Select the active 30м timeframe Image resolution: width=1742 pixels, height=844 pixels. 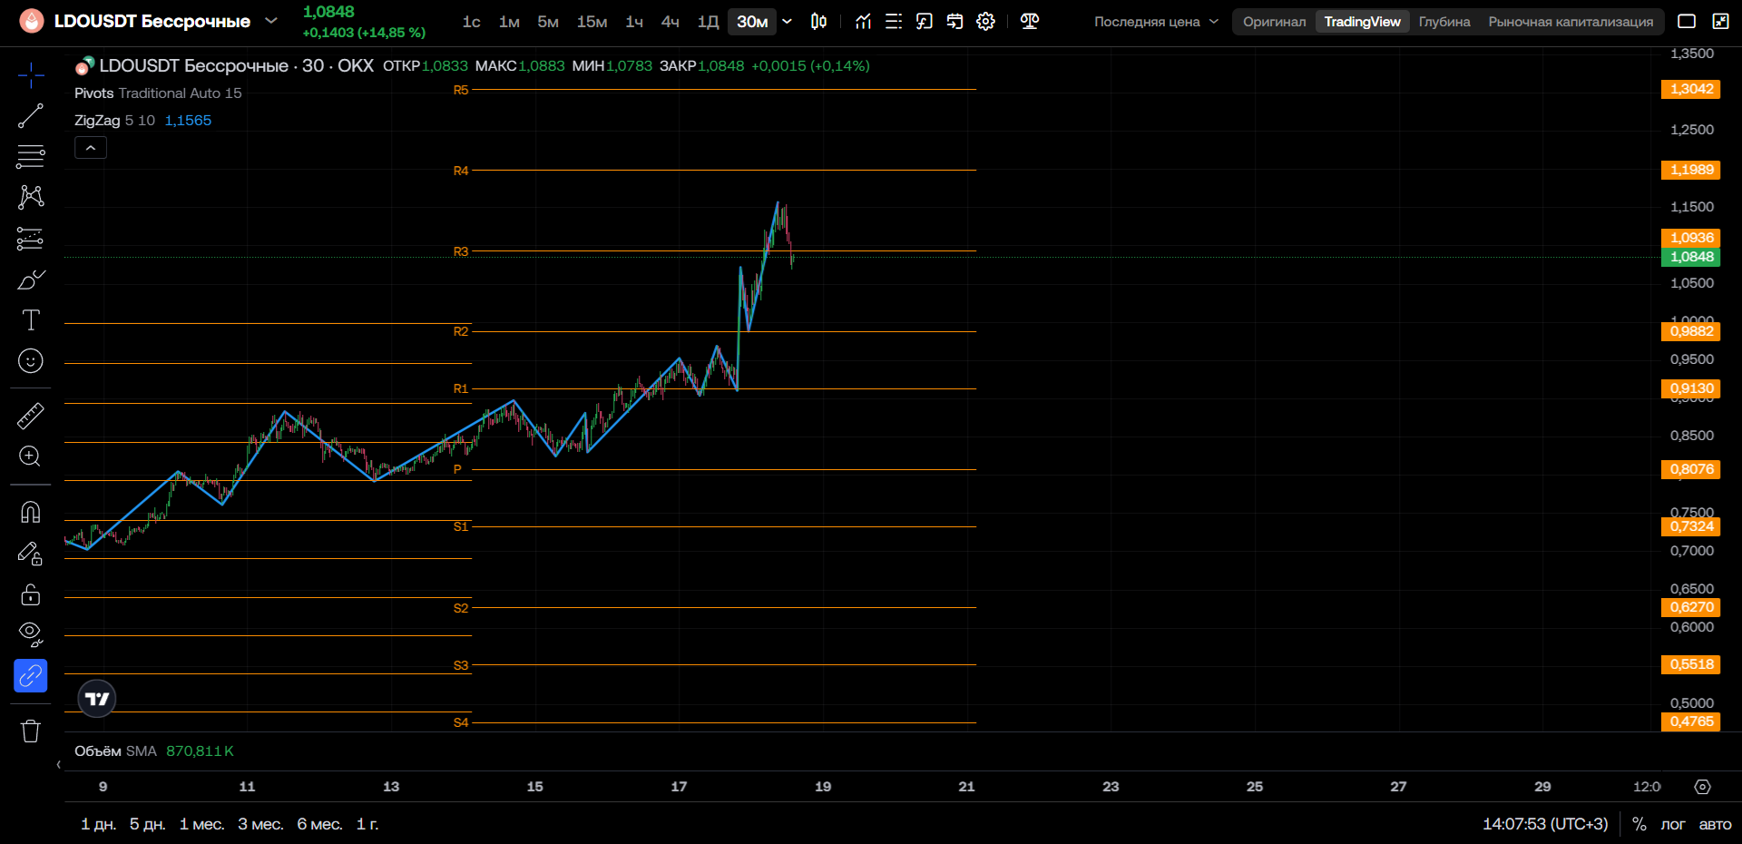coord(752,22)
